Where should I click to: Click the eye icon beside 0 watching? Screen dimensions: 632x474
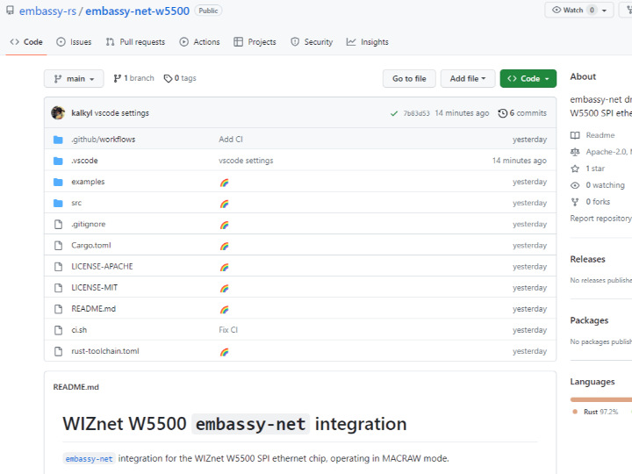click(x=575, y=185)
